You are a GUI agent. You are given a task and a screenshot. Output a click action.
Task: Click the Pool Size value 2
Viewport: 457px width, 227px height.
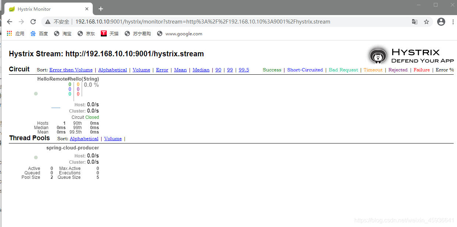coord(52,177)
